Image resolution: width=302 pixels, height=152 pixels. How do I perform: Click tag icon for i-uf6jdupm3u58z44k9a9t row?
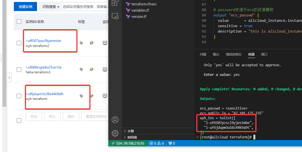pos(81,96)
